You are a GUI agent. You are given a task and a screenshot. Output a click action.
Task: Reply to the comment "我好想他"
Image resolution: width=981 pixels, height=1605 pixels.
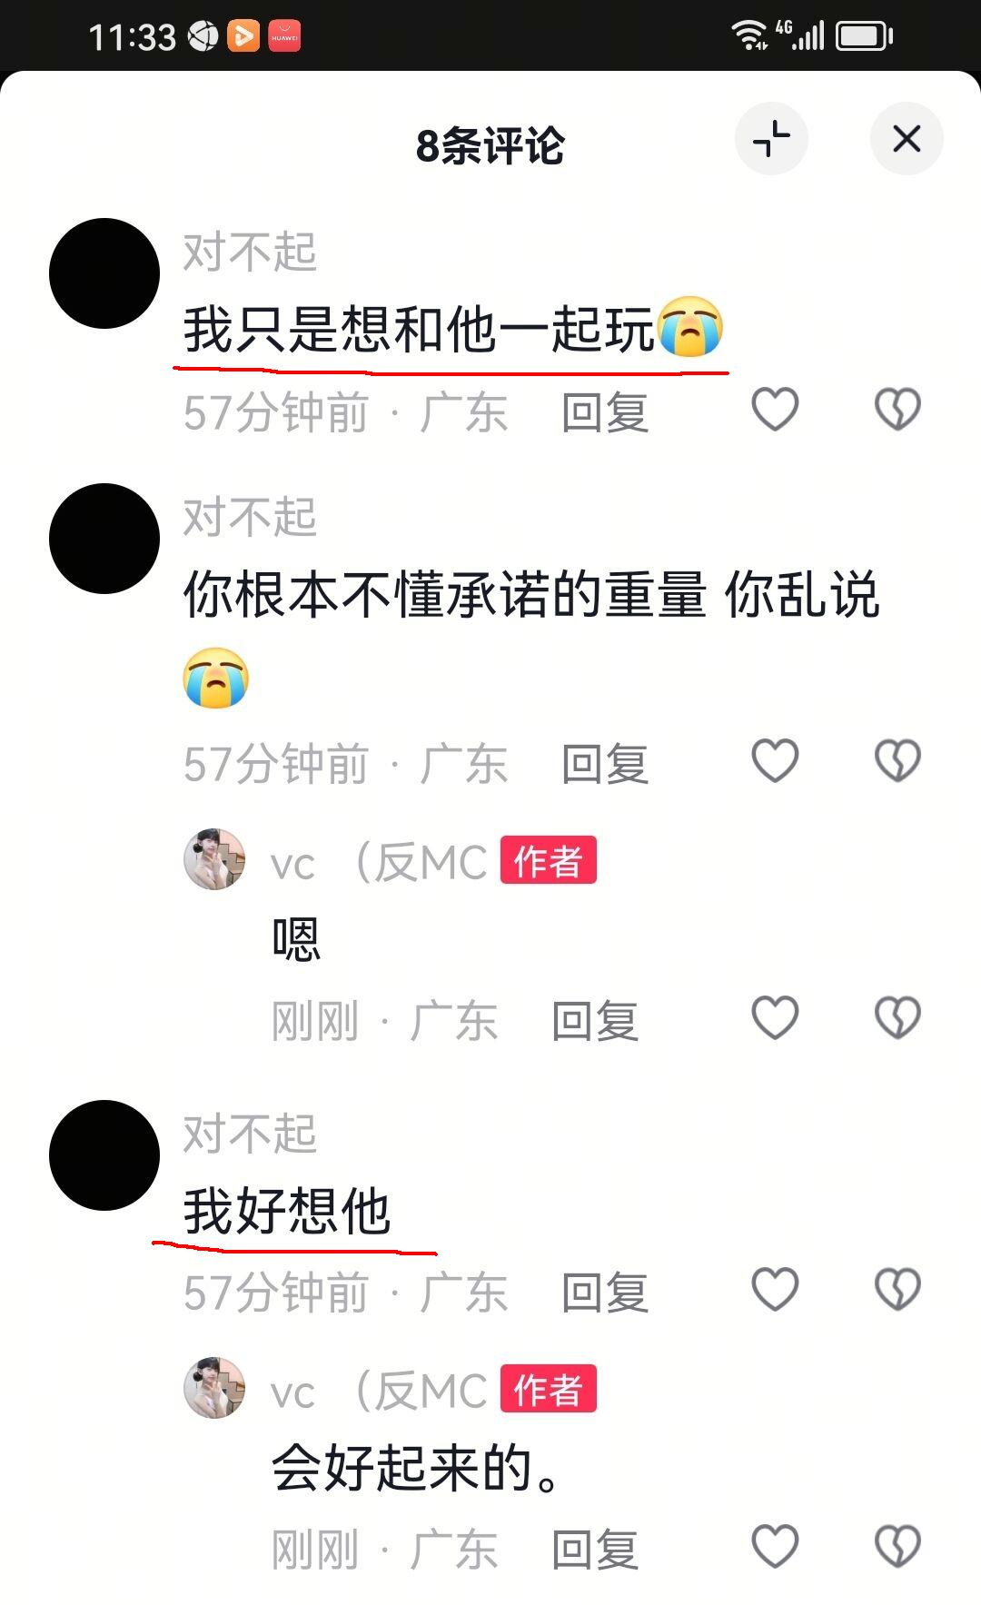[605, 1292]
